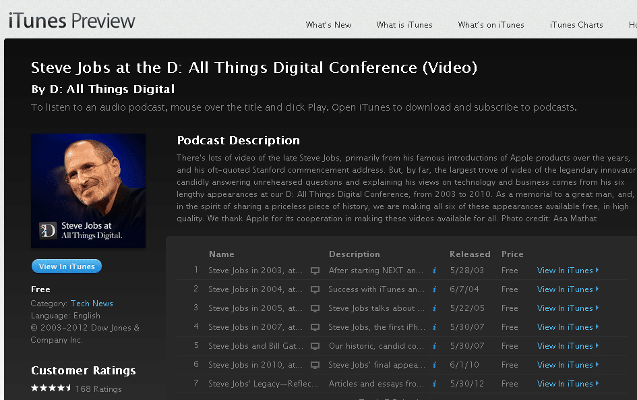Select the 'Steve Jobs in 2007, at...' episode name

tap(255, 327)
